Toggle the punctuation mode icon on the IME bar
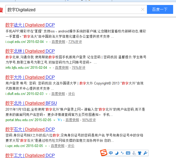This screenshot has width=176, height=159. 122,153
